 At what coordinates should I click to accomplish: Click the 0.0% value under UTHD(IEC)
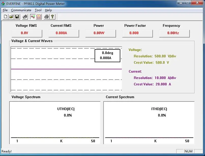tap(68, 115)
